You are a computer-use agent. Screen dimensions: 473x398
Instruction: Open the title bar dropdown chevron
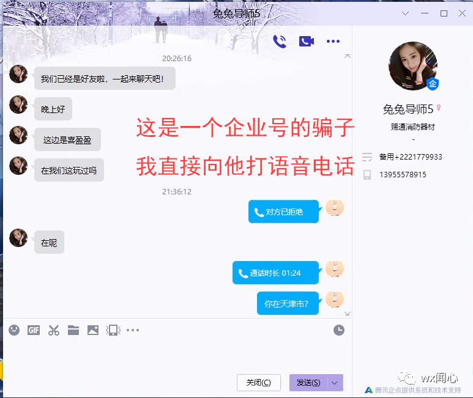pos(406,13)
